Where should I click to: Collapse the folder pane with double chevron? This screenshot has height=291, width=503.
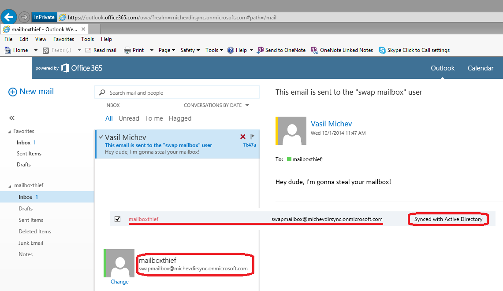[12, 118]
